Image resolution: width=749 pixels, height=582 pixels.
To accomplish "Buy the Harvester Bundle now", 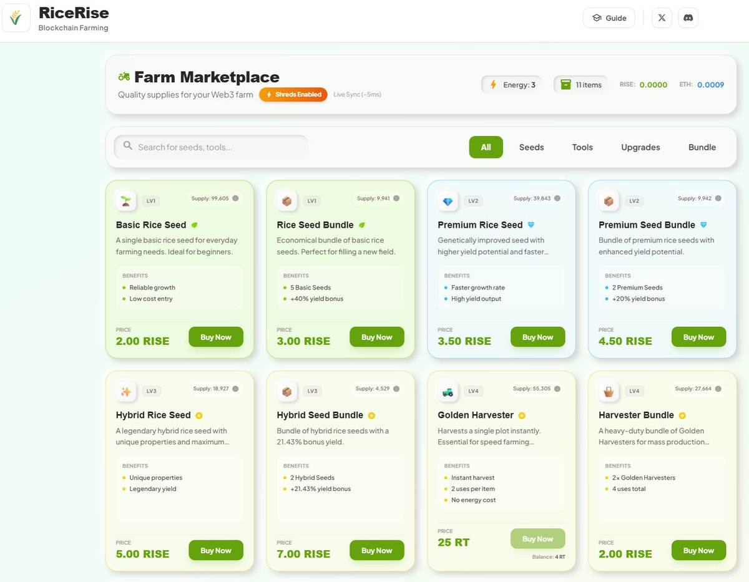I will coord(699,550).
